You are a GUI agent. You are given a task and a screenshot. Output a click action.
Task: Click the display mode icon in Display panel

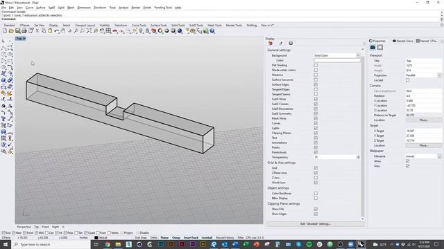271,43
